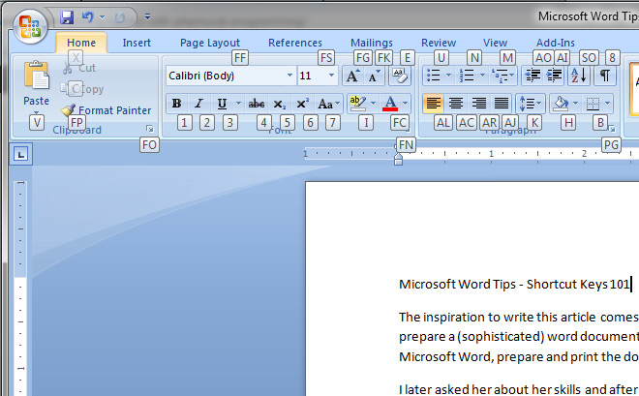
Task: Toggle Italic formatting
Action: coord(198,104)
